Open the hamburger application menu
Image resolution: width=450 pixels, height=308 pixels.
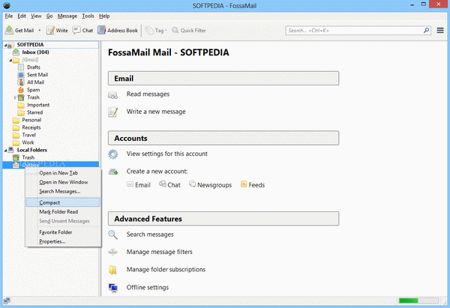(x=440, y=31)
